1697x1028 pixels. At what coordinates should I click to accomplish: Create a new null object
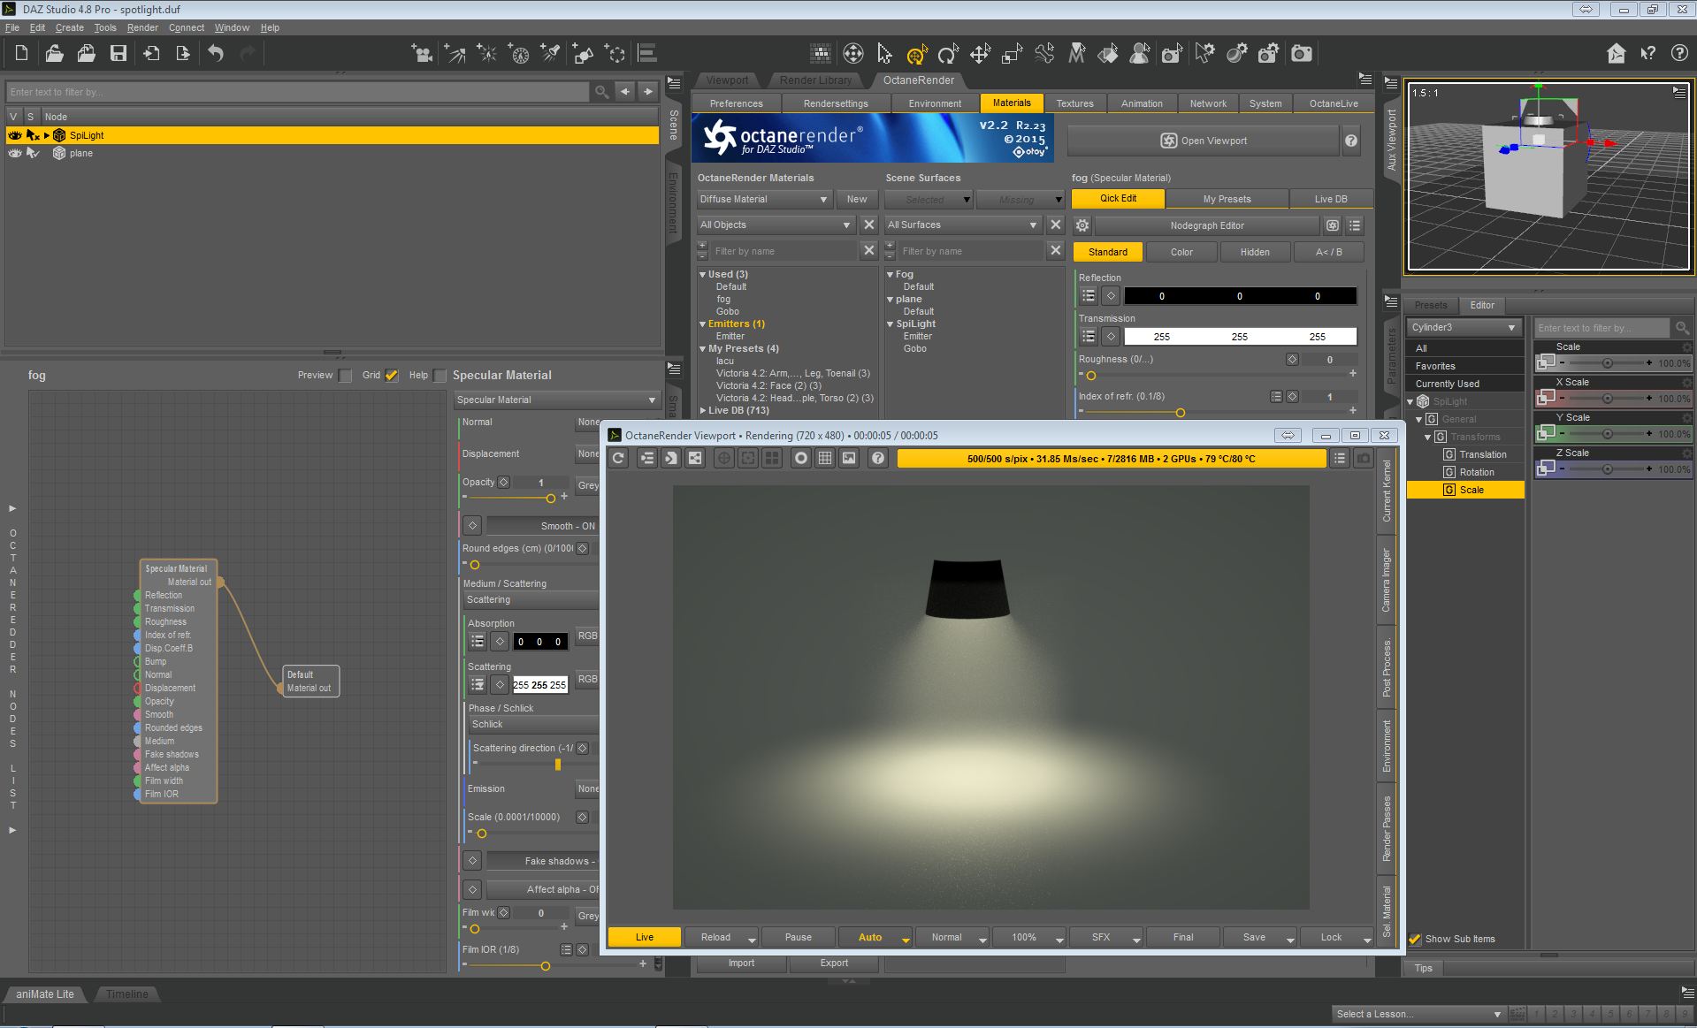[x=615, y=54]
